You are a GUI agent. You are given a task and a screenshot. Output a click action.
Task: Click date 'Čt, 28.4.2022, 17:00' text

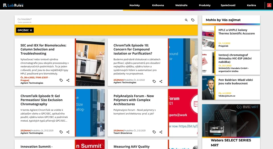35,79
